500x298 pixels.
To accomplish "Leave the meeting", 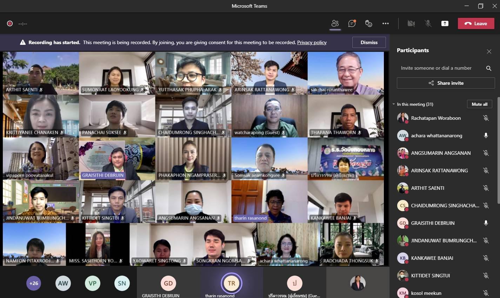I will coord(476,23).
